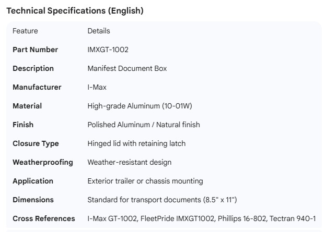This screenshot has height=232, width=326.
Task: Select High-grade Aluminum (10-01W) text
Action: [139, 106]
